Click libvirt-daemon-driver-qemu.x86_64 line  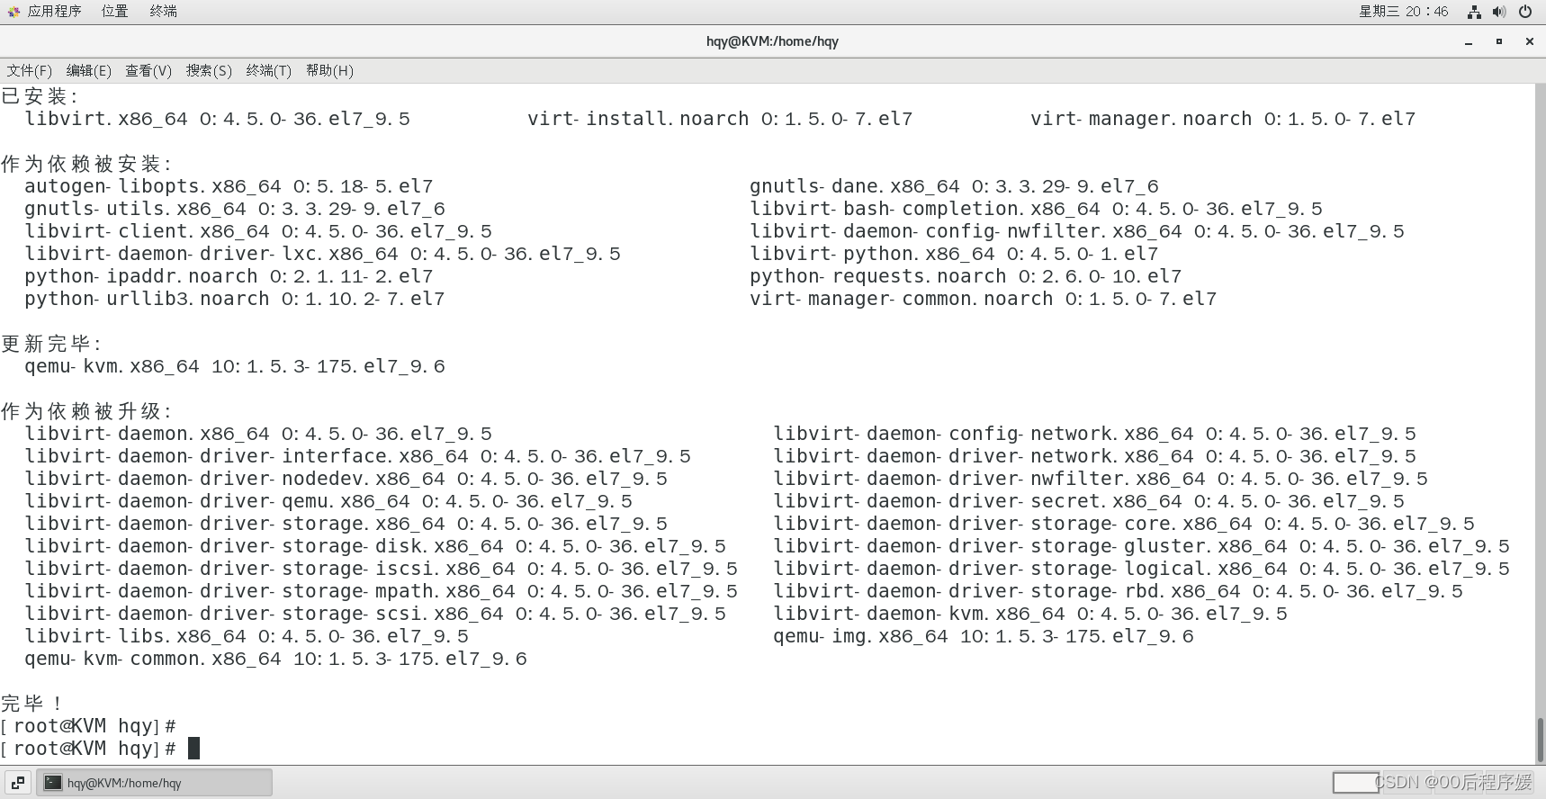(328, 501)
